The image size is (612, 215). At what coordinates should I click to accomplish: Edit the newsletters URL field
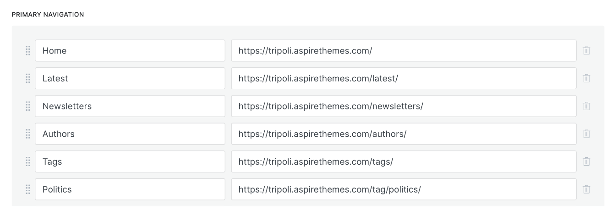(403, 106)
